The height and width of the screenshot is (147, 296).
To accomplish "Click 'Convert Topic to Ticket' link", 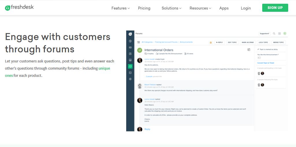I will (x=266, y=63).
